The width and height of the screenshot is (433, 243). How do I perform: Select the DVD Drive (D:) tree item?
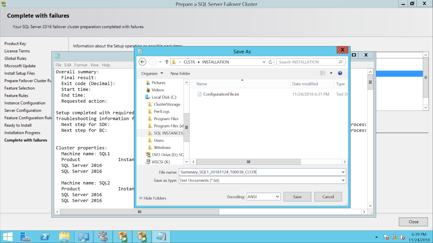[165, 155]
